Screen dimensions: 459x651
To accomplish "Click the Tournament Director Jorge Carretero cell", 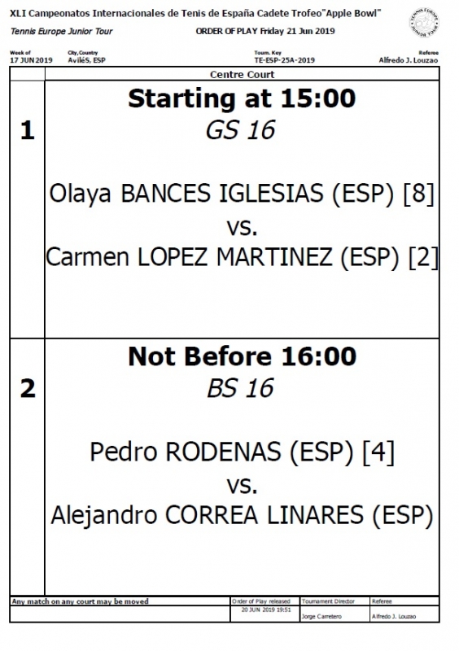I will (334, 613).
